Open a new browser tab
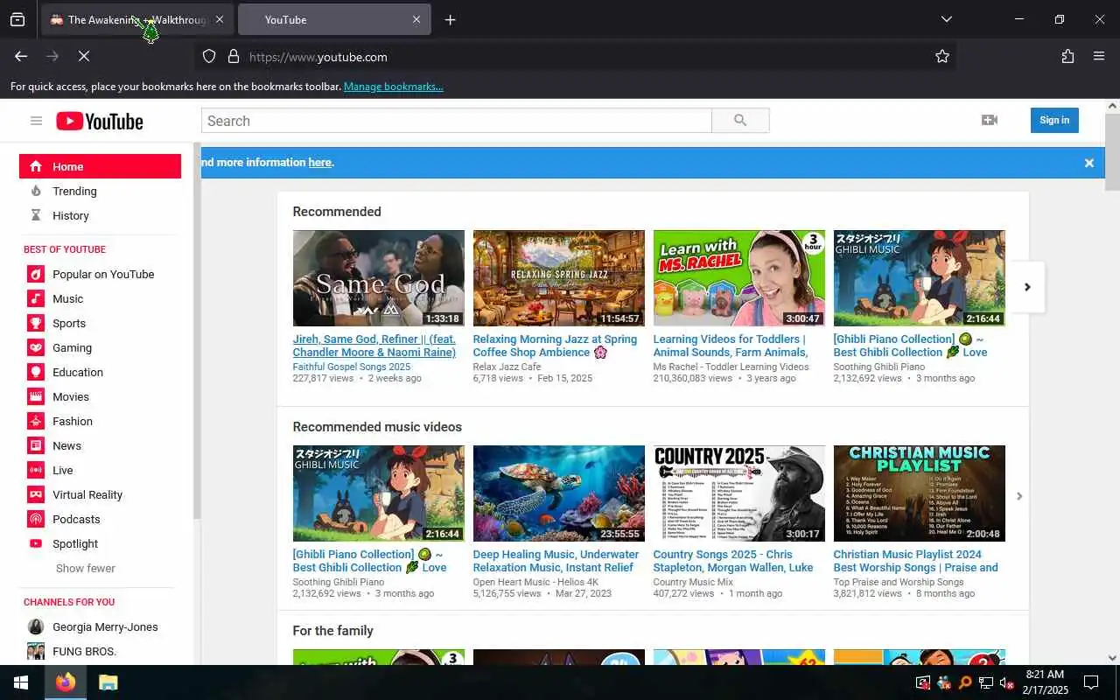 pyautogui.click(x=450, y=19)
